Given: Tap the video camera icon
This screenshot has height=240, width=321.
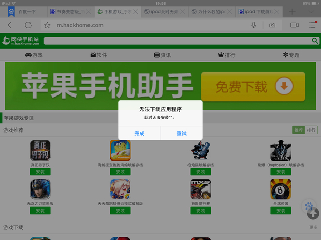Looking at the screenshot, I should tap(295, 25).
